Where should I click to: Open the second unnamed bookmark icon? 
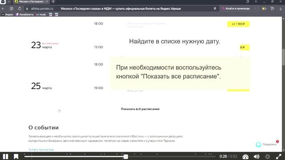point(57,15)
